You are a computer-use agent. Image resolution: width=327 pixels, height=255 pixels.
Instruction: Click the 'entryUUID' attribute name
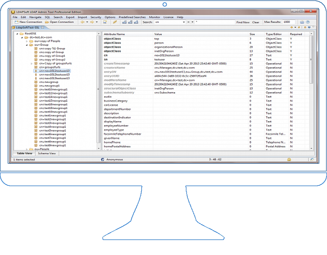pos(112,76)
